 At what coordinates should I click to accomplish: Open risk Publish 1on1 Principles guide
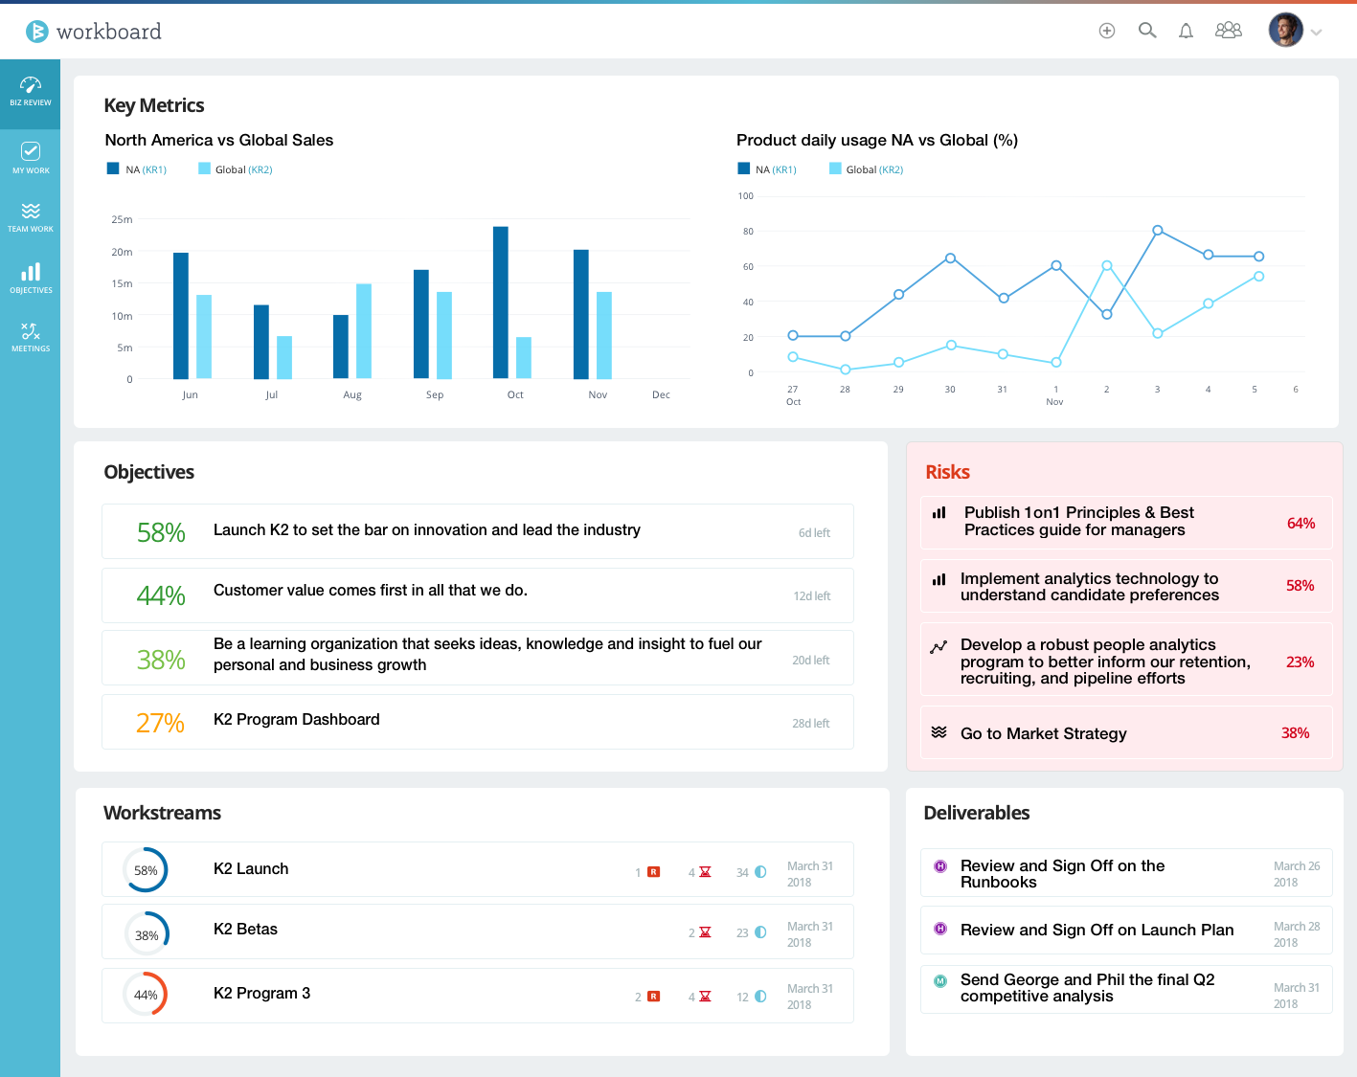click(1126, 523)
